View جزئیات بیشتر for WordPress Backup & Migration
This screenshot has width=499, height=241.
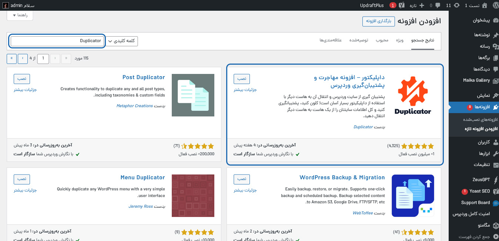click(x=245, y=190)
